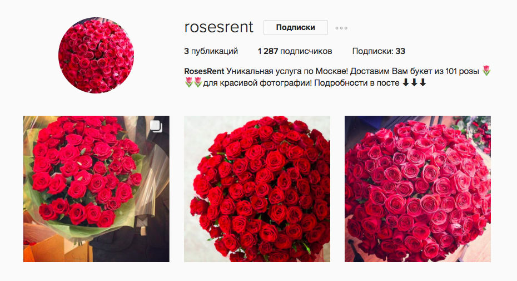Open the three-dot options menu
The height and width of the screenshot is (281, 517).
tap(341, 28)
